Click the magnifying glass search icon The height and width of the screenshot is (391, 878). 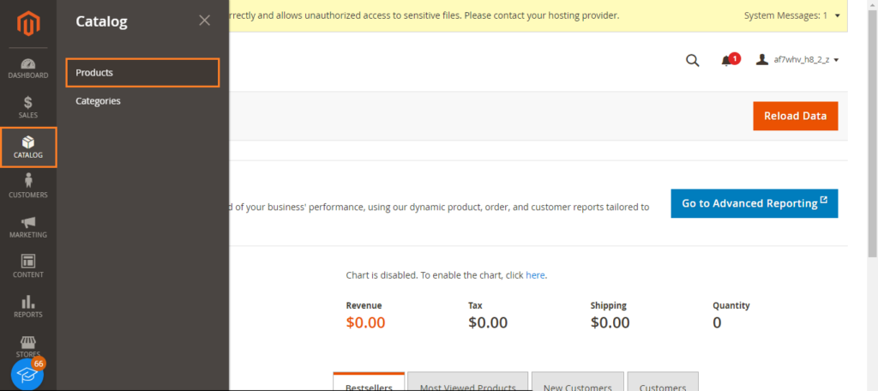pyautogui.click(x=693, y=61)
